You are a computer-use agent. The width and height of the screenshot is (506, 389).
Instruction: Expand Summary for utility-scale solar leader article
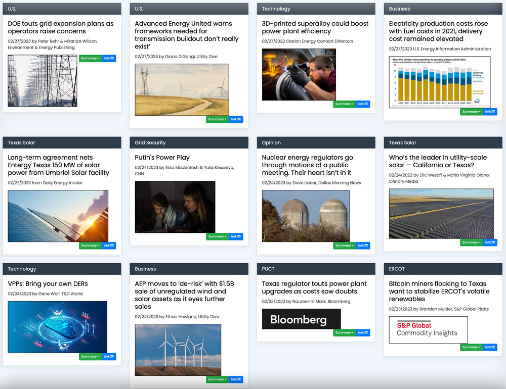pos(472,242)
